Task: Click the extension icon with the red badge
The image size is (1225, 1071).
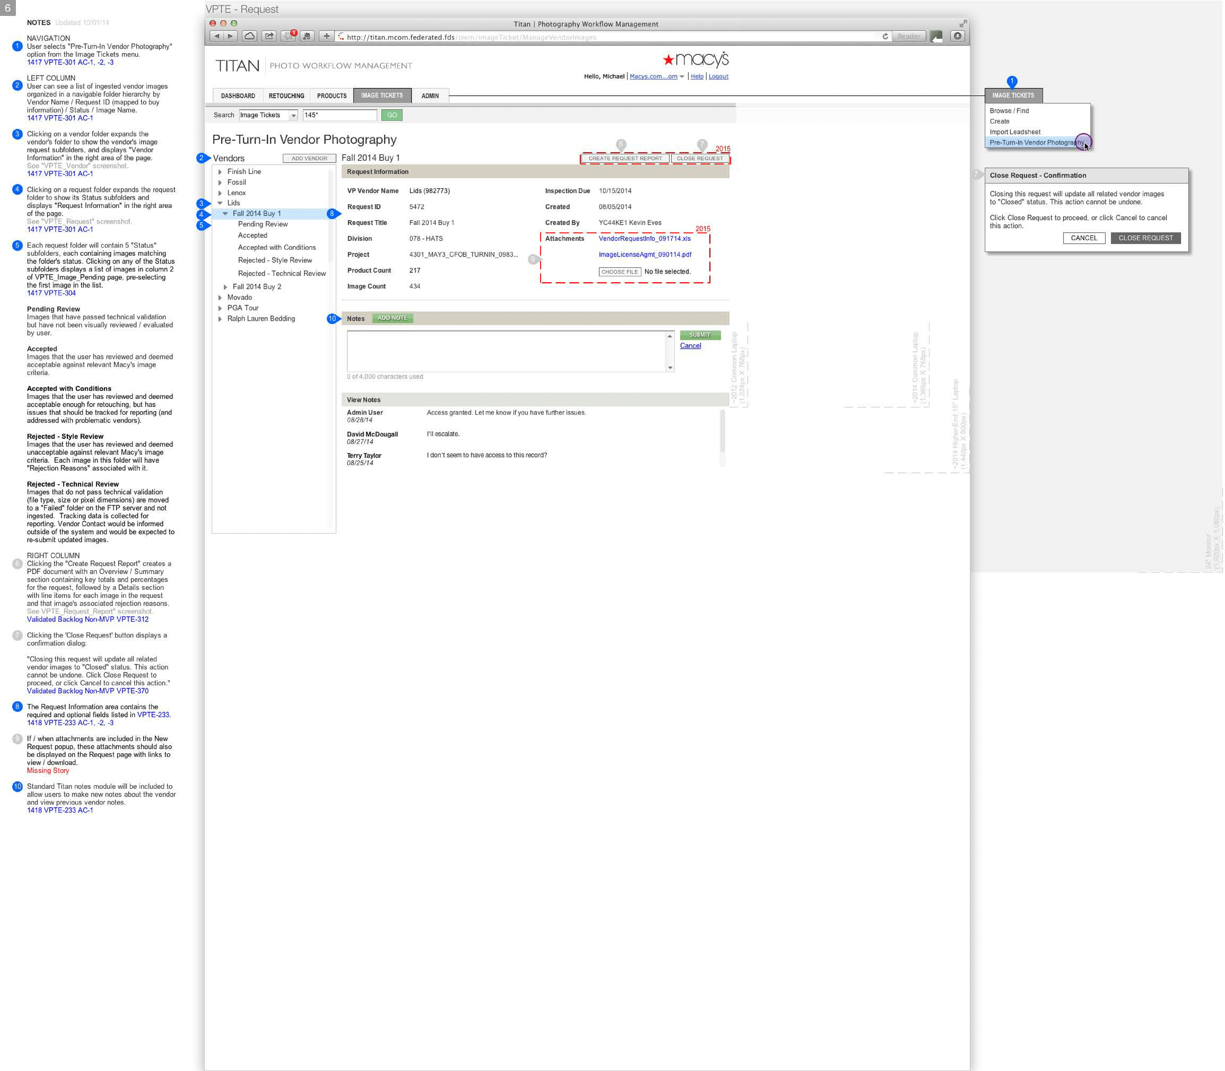Action: 289,36
